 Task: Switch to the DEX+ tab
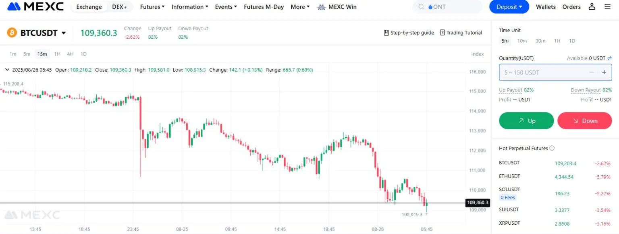point(119,7)
